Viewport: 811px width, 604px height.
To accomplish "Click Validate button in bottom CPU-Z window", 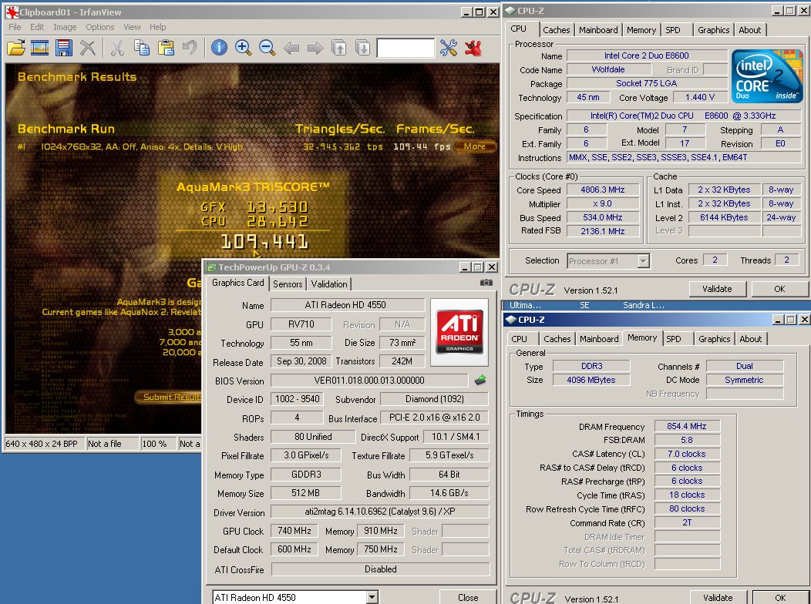I will coord(718,597).
